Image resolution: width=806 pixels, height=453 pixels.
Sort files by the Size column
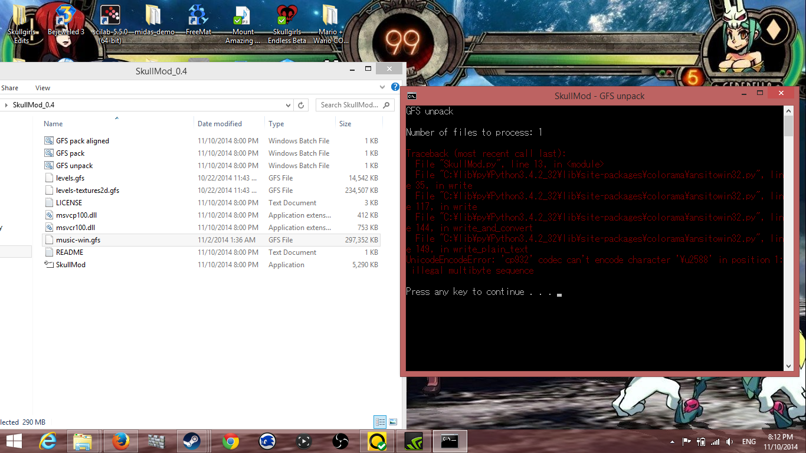pos(345,124)
